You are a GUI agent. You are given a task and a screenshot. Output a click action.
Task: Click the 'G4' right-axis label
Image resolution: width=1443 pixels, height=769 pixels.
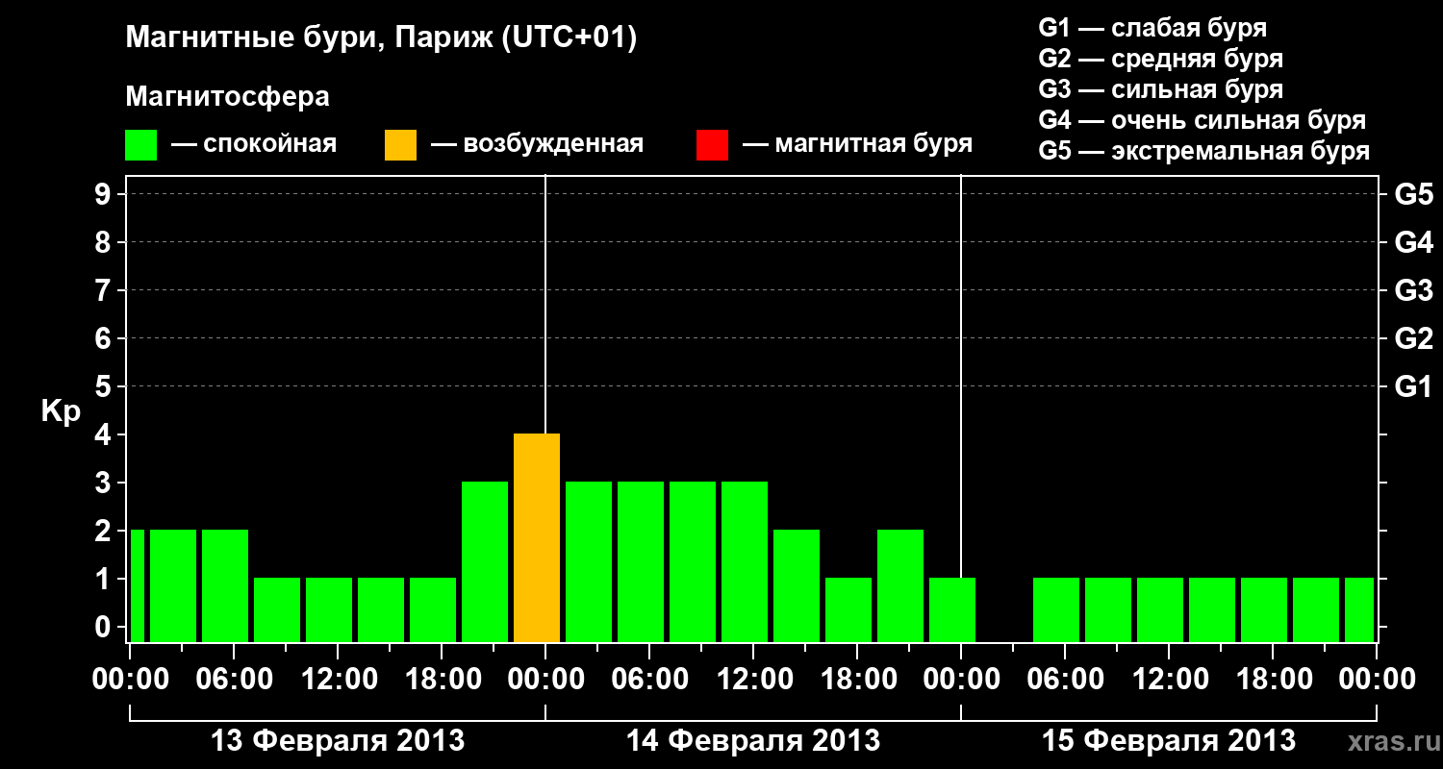pyautogui.click(x=1413, y=243)
